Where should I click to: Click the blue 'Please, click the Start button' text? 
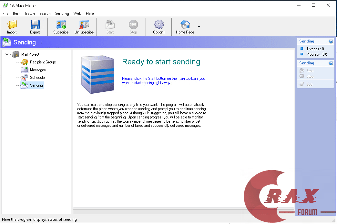164,80
